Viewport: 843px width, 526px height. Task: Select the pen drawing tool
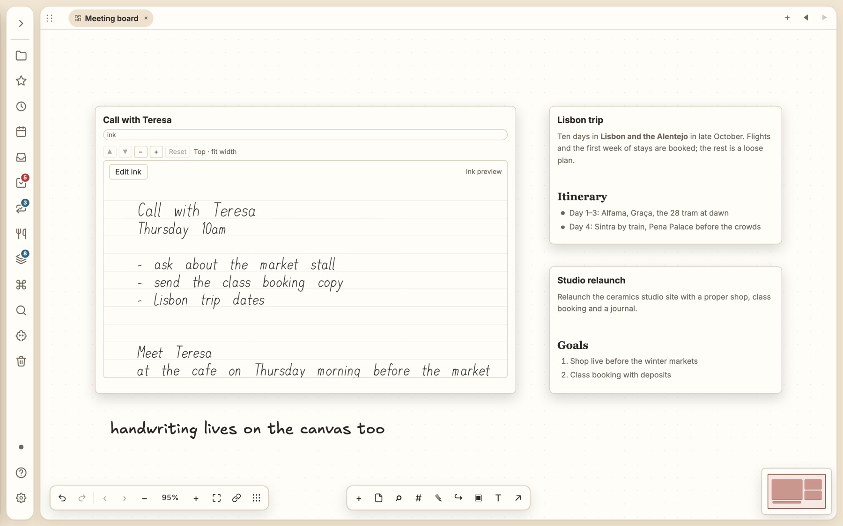point(438,498)
